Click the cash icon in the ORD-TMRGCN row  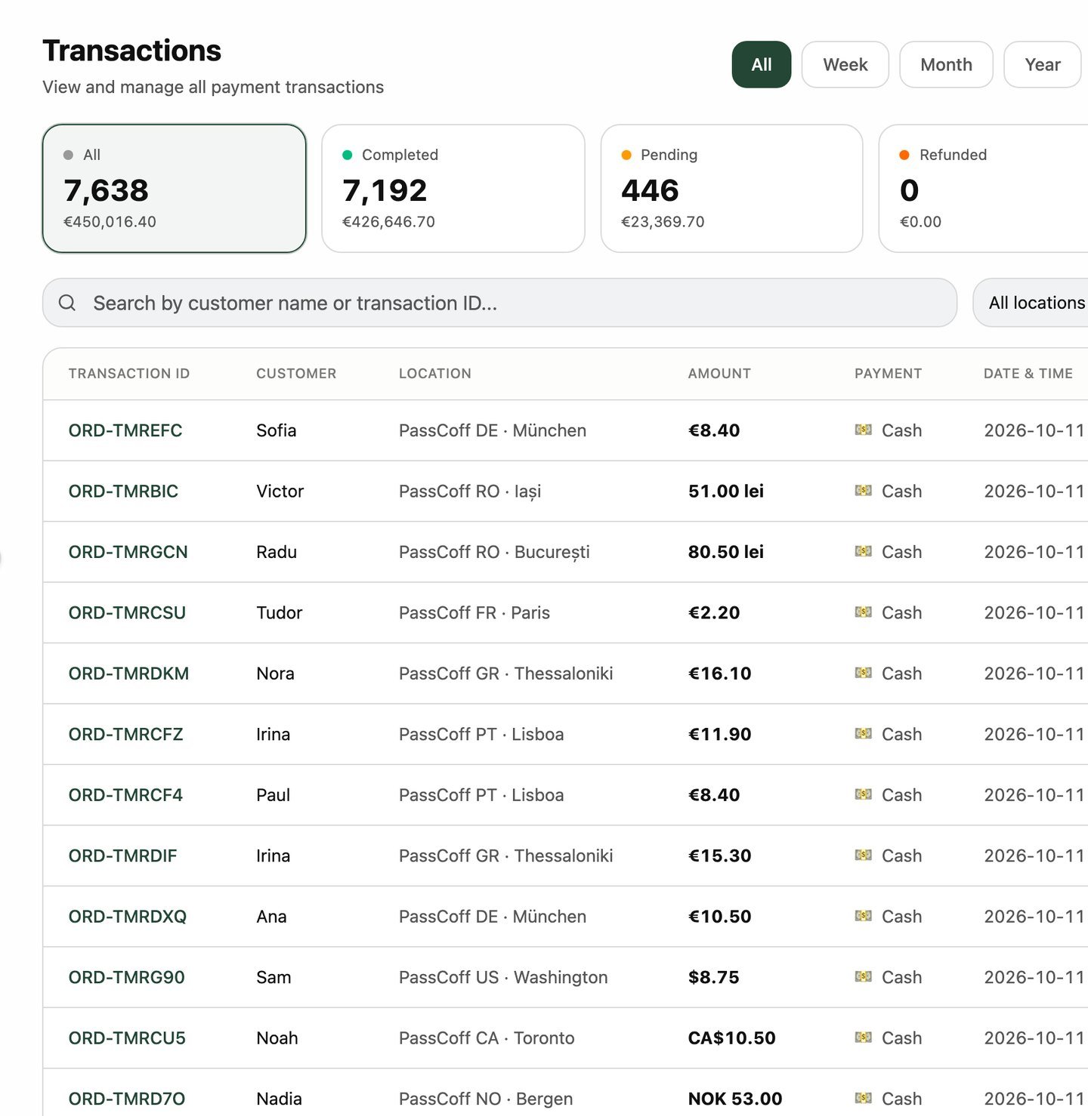(x=863, y=551)
